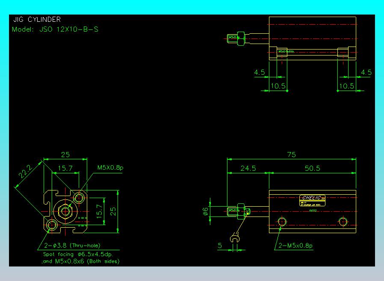Select the left "4.5" dimension in top view
Image resolution: width=384 pixels, height=281 pixels.
tap(259, 73)
